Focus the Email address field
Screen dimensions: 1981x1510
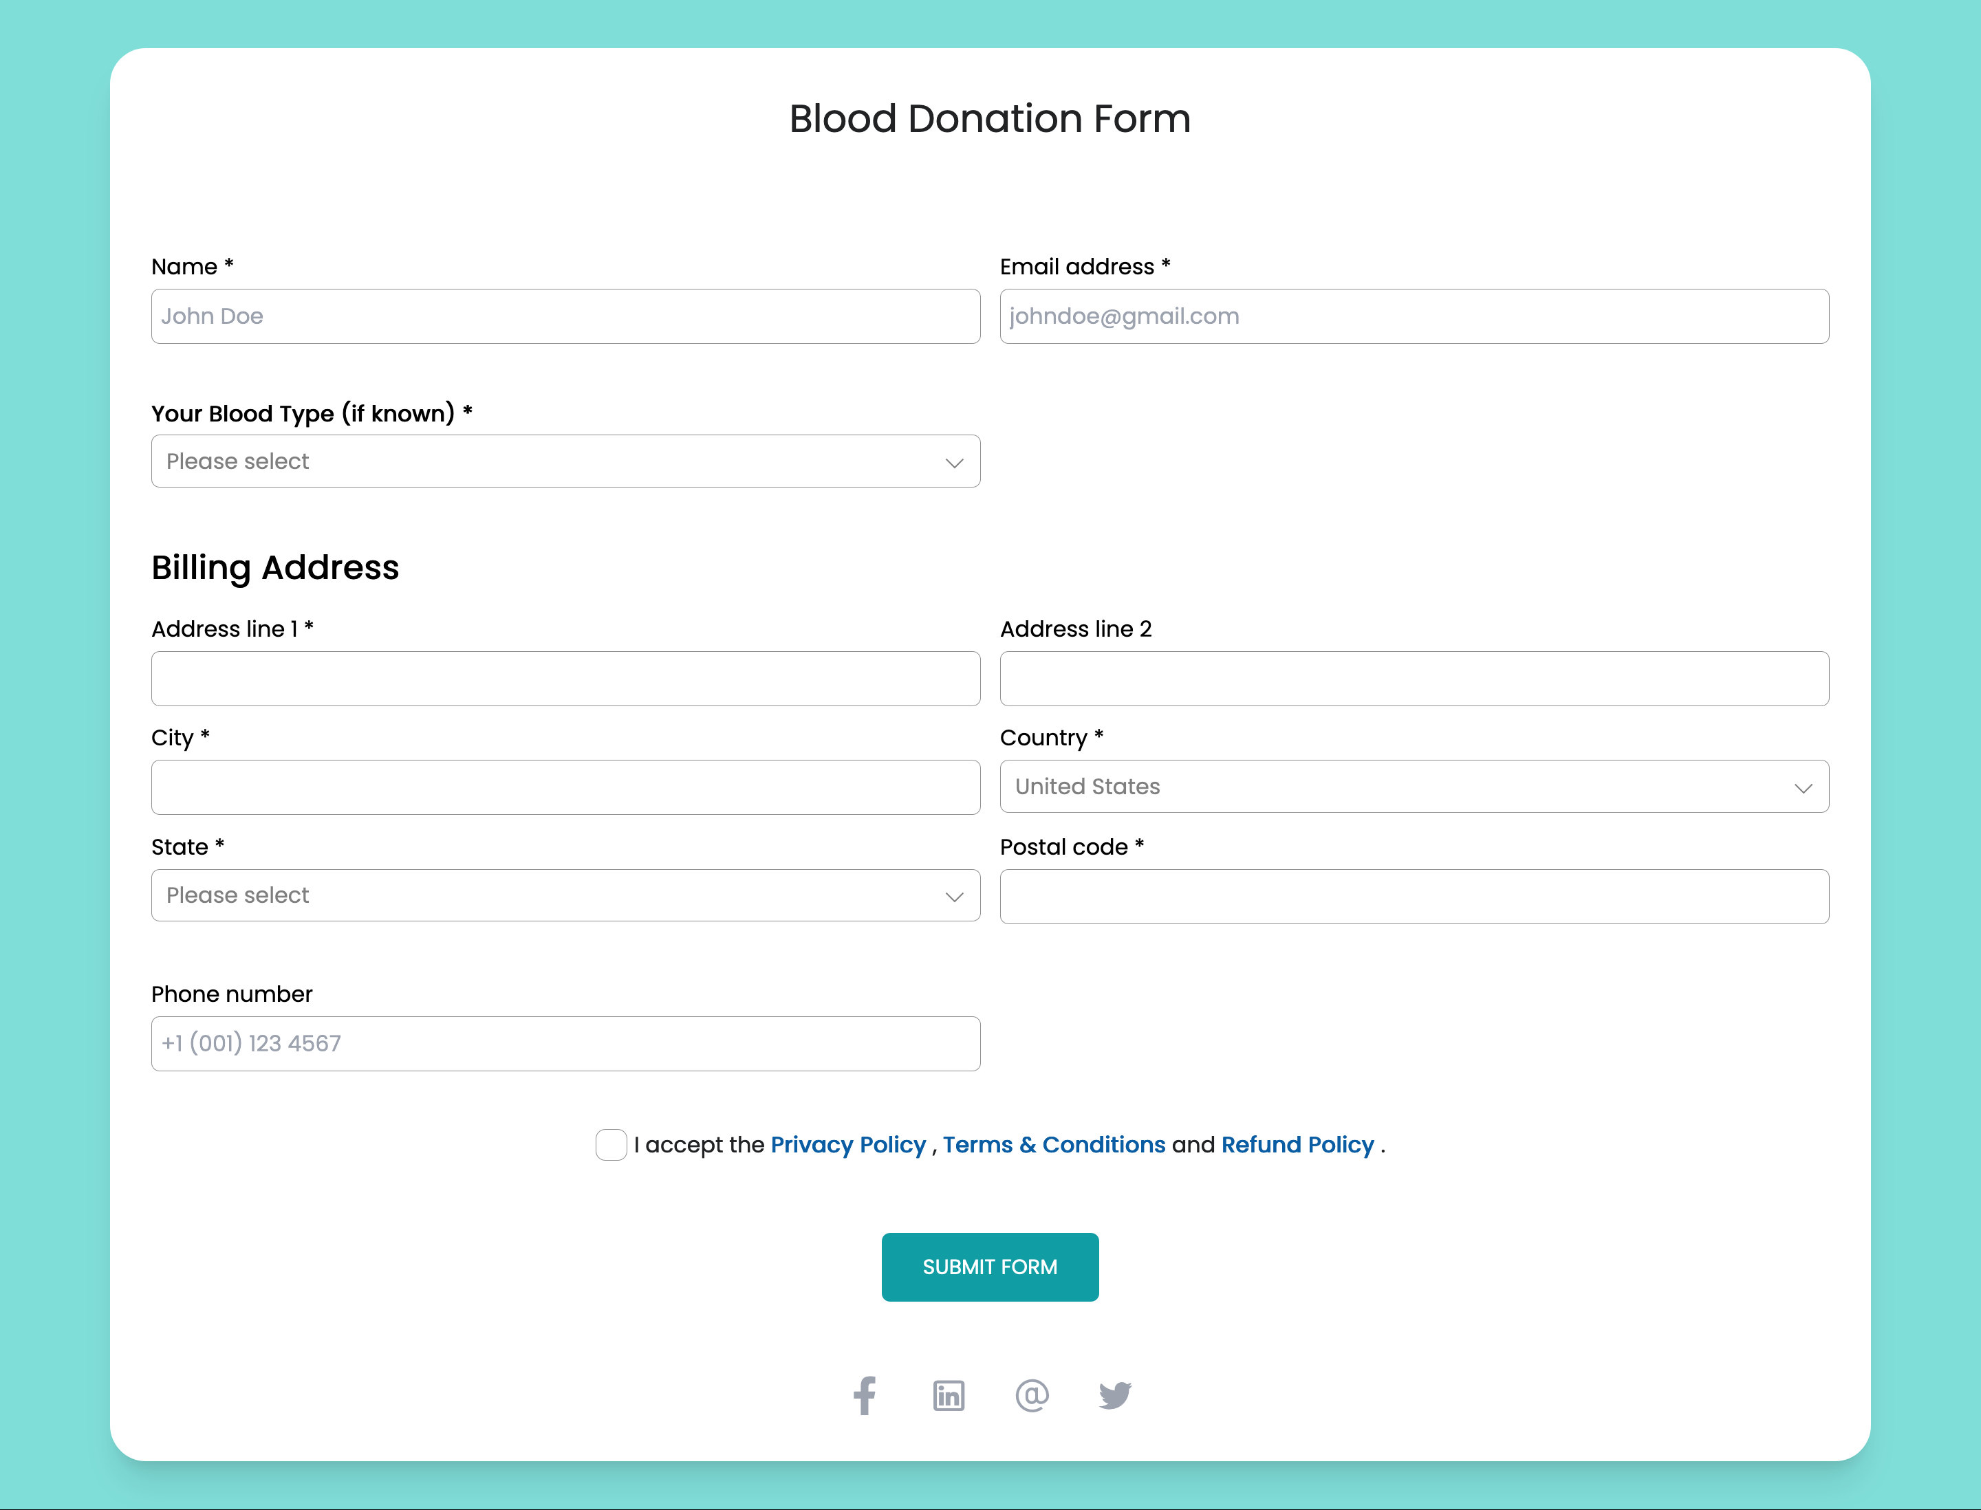[1413, 316]
